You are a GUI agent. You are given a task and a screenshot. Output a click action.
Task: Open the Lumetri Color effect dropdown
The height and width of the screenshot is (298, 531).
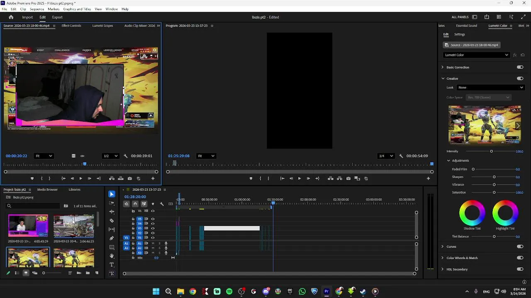point(476,55)
